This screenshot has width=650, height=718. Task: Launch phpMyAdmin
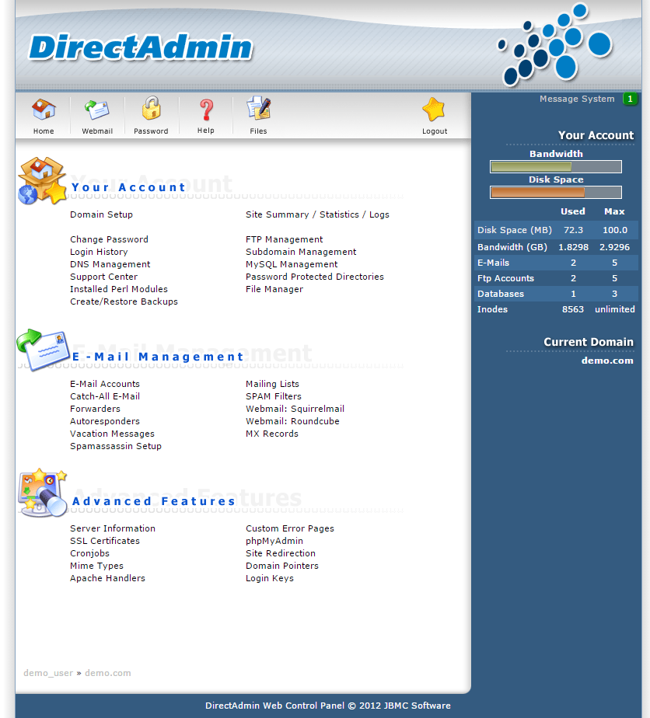274,540
